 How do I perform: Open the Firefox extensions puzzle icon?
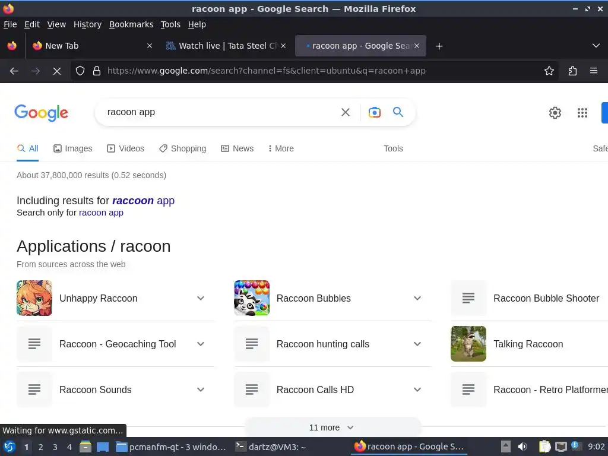(572, 71)
